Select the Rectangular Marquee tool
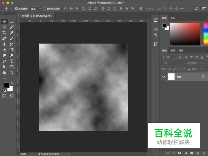 pyautogui.click(x=12, y=21)
